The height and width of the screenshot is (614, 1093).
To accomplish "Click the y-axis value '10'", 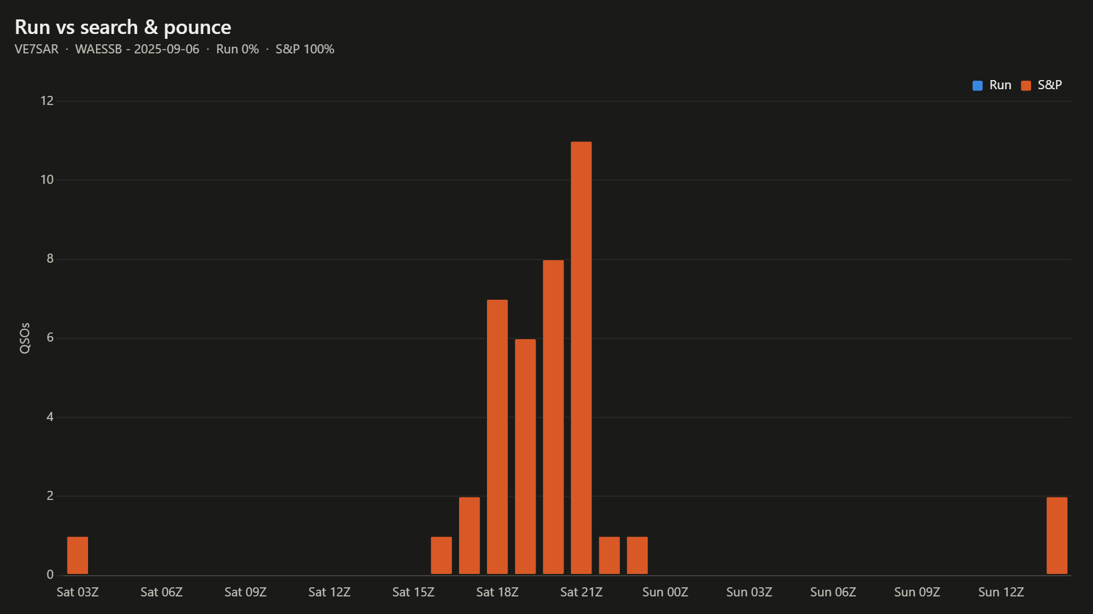I will (x=47, y=180).
